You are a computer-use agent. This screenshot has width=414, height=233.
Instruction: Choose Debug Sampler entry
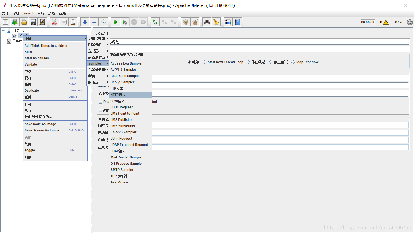[130, 82]
